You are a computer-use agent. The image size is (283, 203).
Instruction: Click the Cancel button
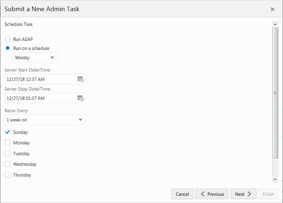tap(182, 194)
